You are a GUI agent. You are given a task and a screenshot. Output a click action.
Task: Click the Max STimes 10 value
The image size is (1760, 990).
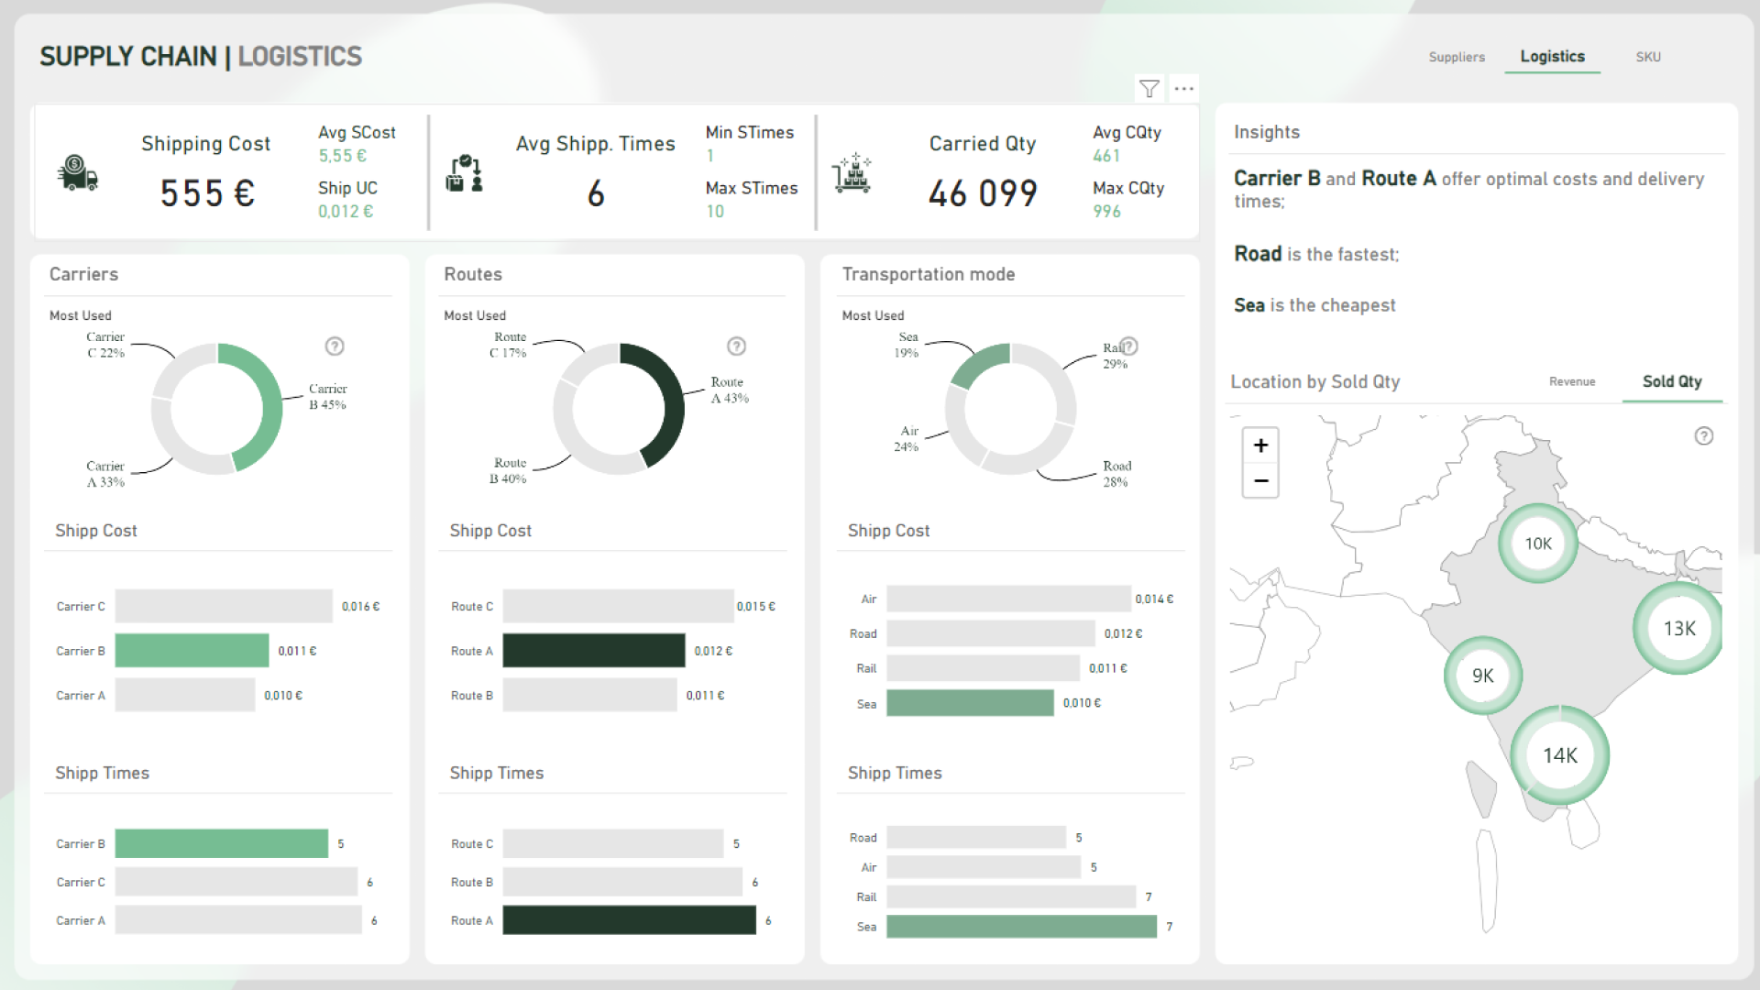(715, 211)
